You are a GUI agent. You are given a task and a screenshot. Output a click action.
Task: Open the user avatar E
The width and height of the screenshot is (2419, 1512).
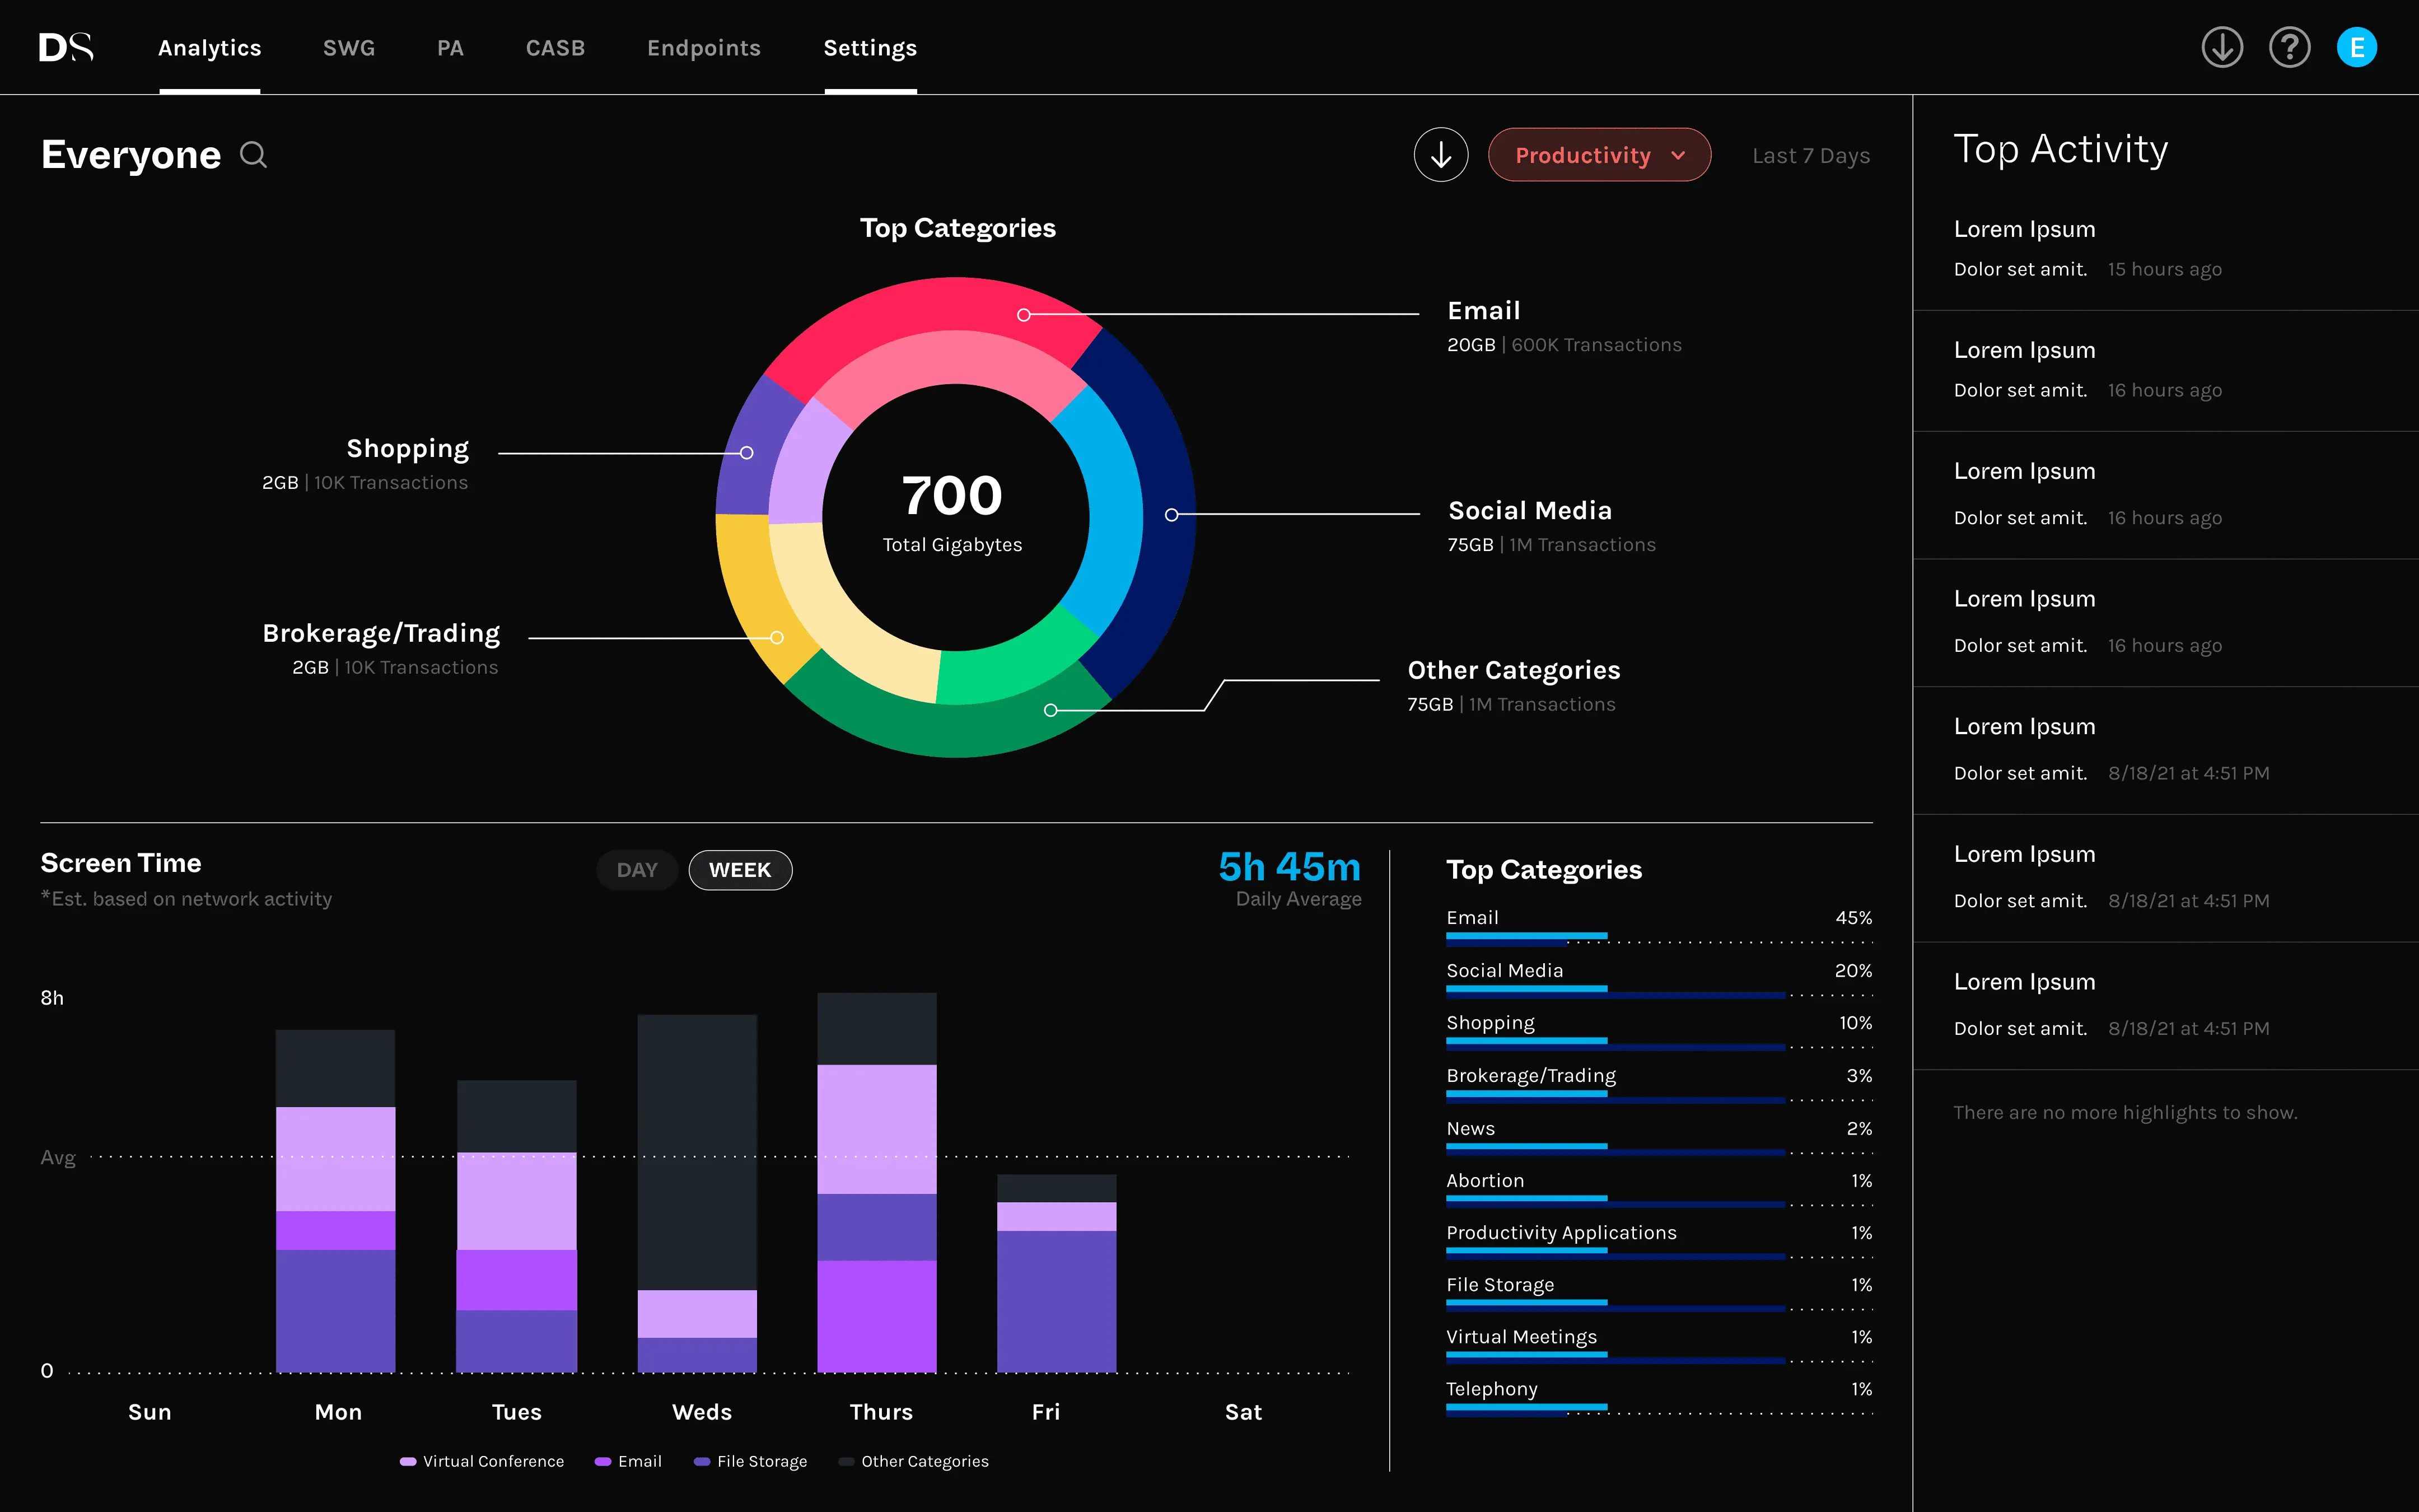click(x=2356, y=47)
